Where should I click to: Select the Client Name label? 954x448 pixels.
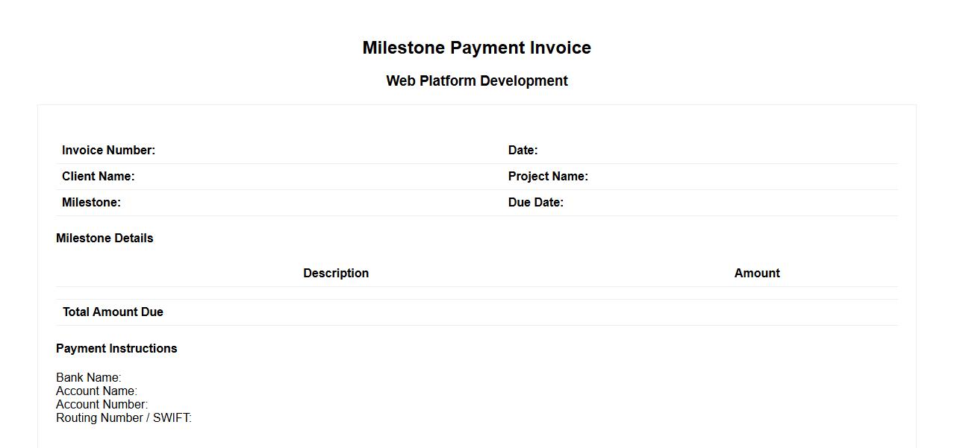click(x=98, y=177)
